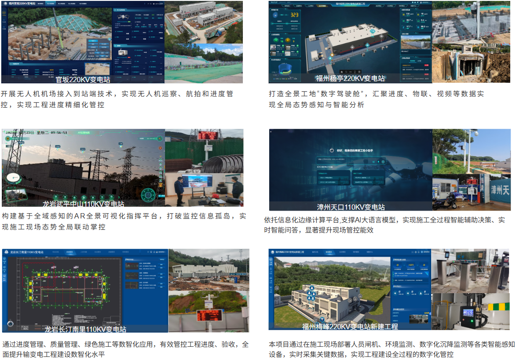Click the search icon in AR platform
The width and height of the screenshot is (516, 360).
(160, 138)
